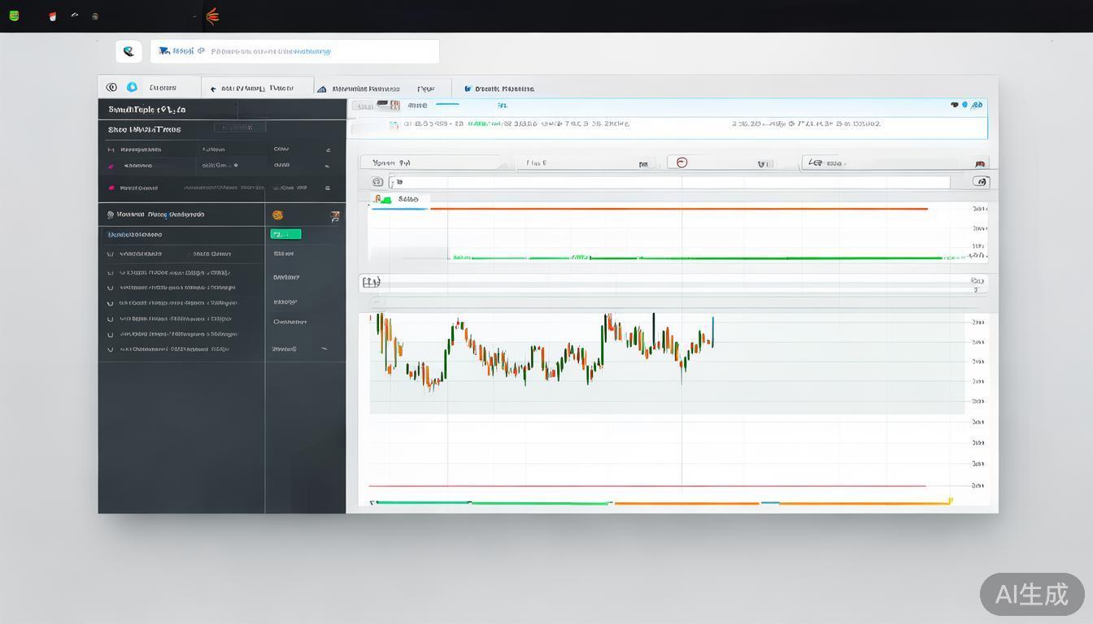Viewport: 1093px width, 624px height.
Task: Click the green icon in the top system bar
Action: coord(14,15)
